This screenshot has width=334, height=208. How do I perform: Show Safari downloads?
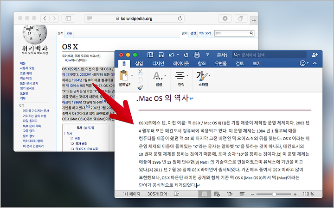click(x=225, y=18)
